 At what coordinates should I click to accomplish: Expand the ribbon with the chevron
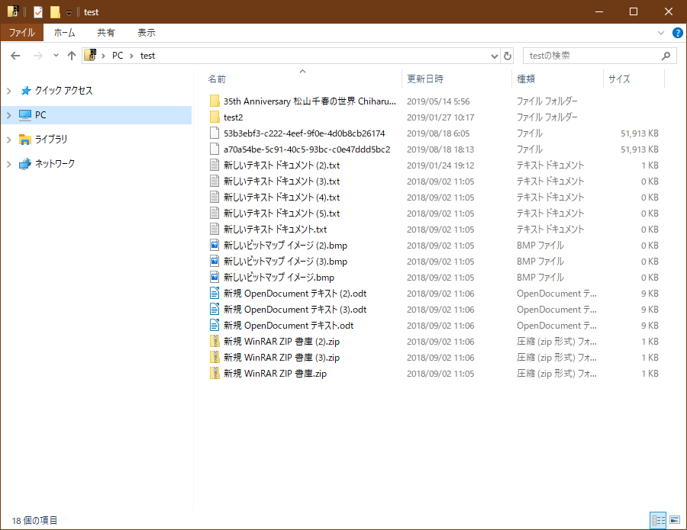pos(661,33)
